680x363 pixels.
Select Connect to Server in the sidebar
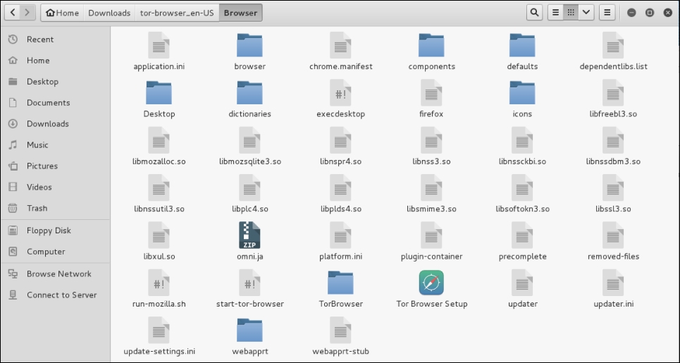tap(55, 295)
